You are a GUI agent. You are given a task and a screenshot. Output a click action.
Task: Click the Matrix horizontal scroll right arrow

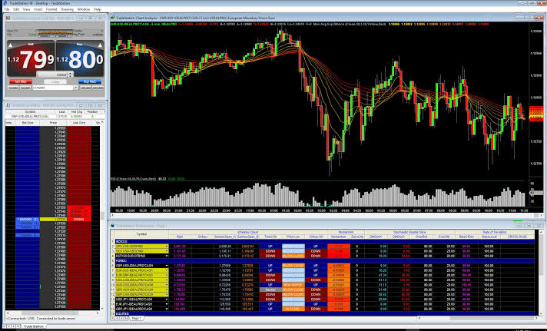(x=98, y=313)
